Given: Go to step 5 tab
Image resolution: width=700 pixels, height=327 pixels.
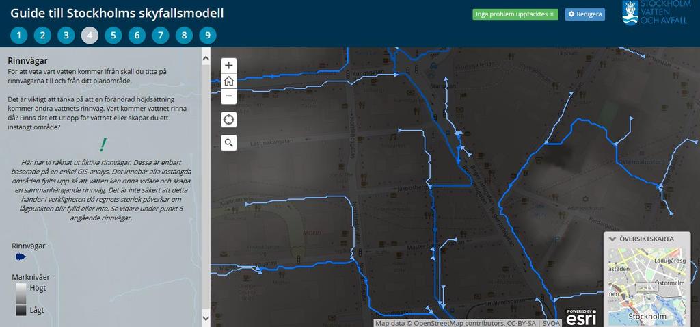Looking at the screenshot, I should (113, 36).
